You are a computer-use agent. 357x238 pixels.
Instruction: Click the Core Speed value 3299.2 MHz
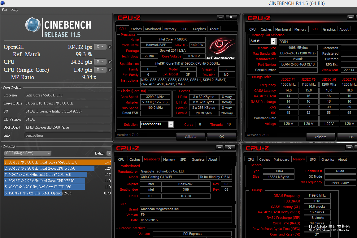tap(155, 97)
